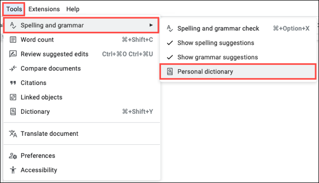Image resolution: width=319 pixels, height=183 pixels.
Task: Click the Accessibility figure icon
Action: [x=13, y=170]
